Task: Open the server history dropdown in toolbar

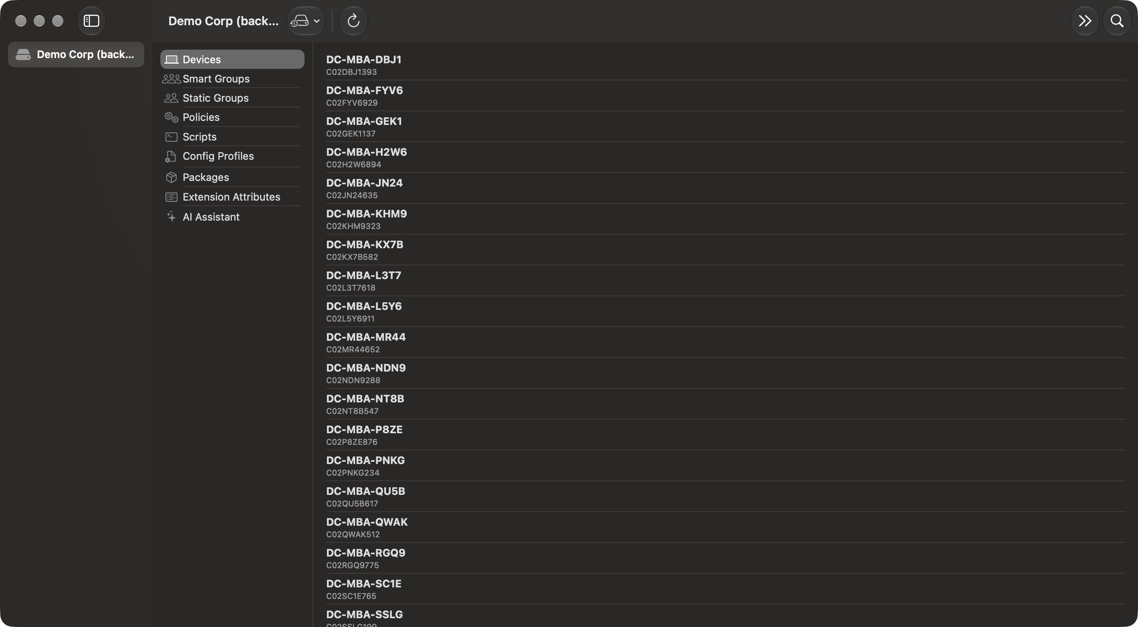Action: click(x=306, y=21)
